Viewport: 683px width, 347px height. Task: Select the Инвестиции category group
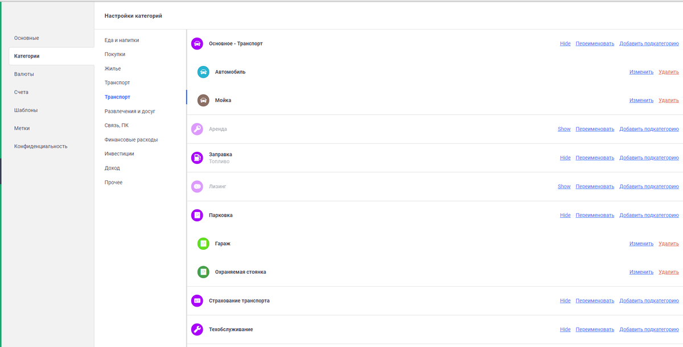click(x=120, y=154)
